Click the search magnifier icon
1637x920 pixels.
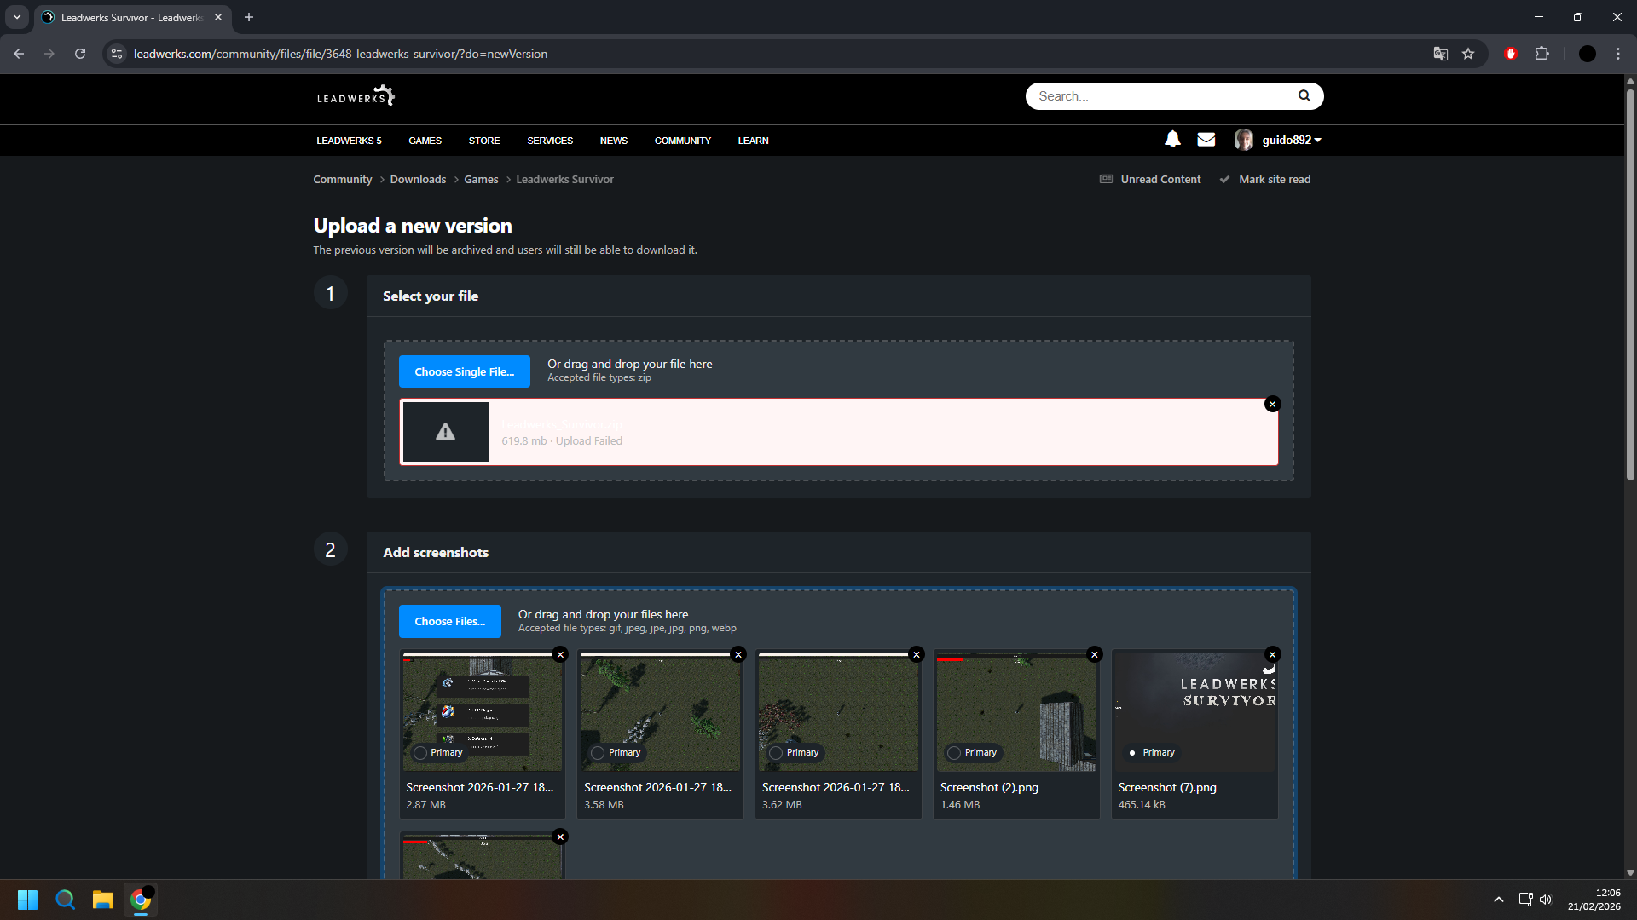[1304, 96]
